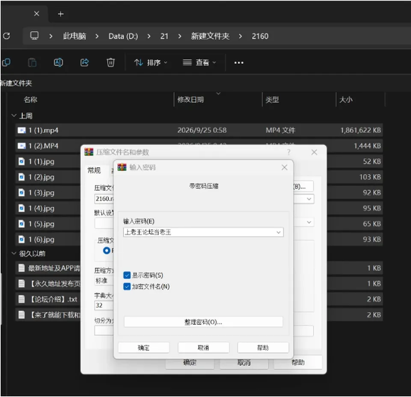Click the share icon in Explorer toolbar
411x397 pixels.
pos(84,62)
